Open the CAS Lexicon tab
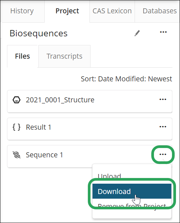This screenshot has height=223, width=180. click(x=112, y=11)
